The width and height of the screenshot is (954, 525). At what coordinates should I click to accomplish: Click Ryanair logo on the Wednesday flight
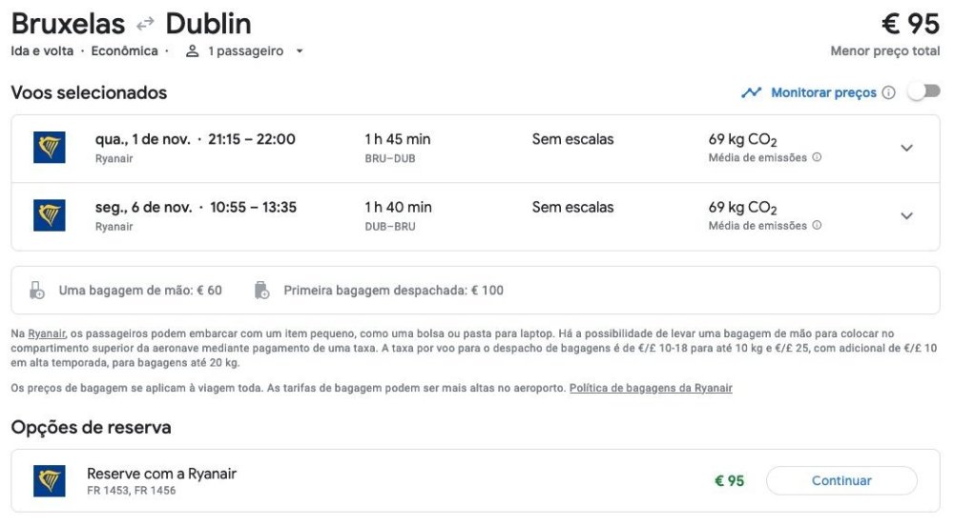pyautogui.click(x=50, y=148)
